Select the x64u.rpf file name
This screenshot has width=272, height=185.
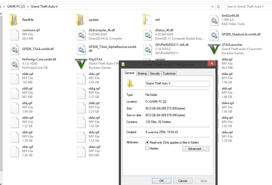(227, 132)
